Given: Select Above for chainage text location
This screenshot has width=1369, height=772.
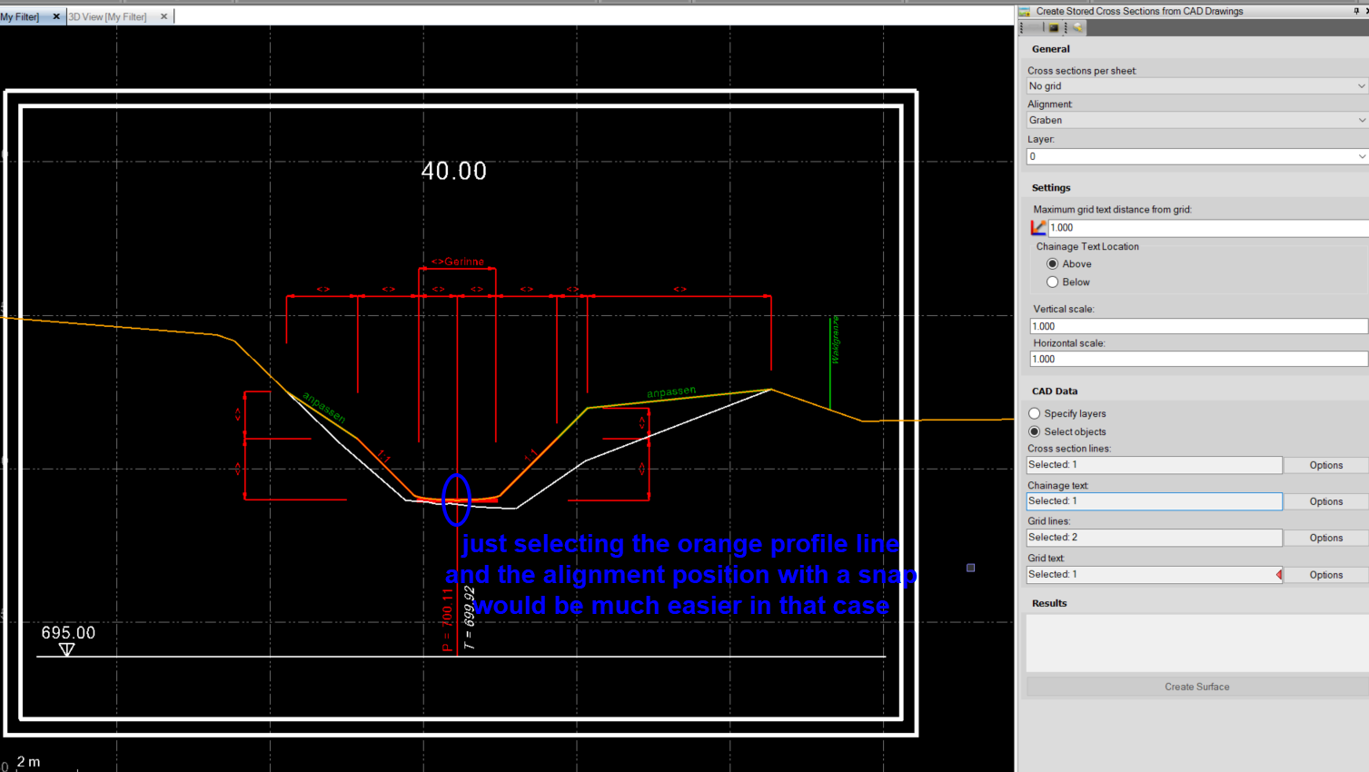Looking at the screenshot, I should (1053, 264).
